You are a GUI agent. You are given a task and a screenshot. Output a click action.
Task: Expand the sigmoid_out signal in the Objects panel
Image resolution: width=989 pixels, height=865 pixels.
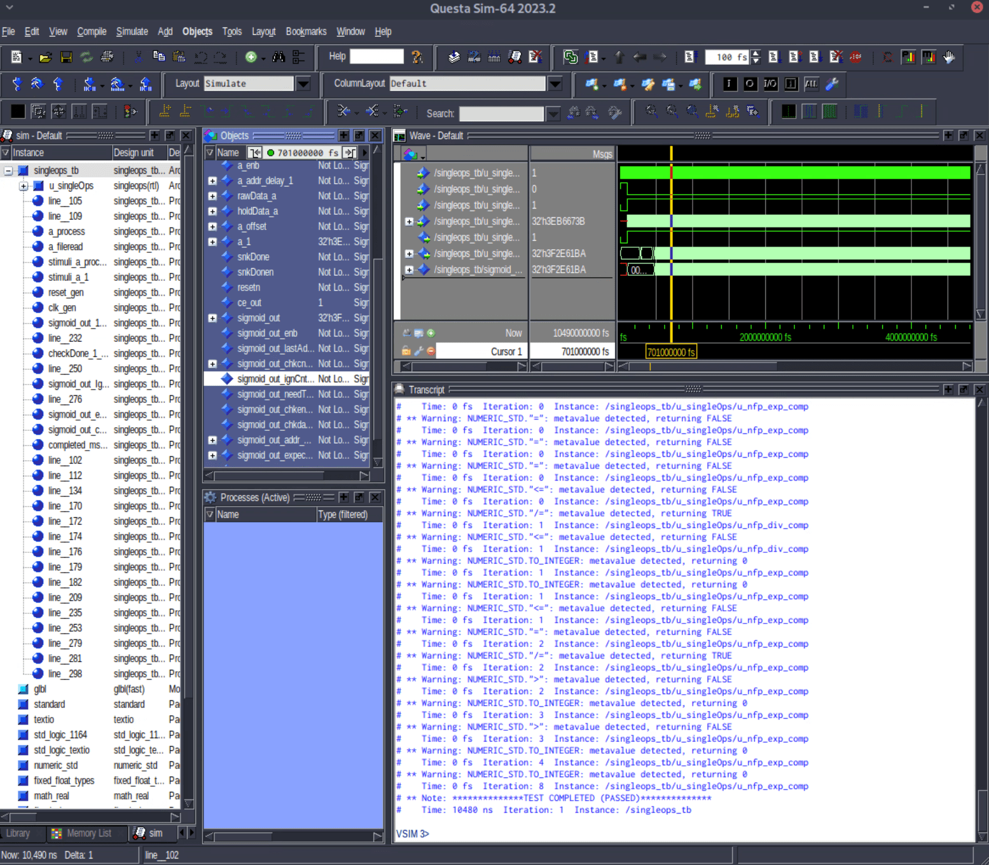coord(212,318)
